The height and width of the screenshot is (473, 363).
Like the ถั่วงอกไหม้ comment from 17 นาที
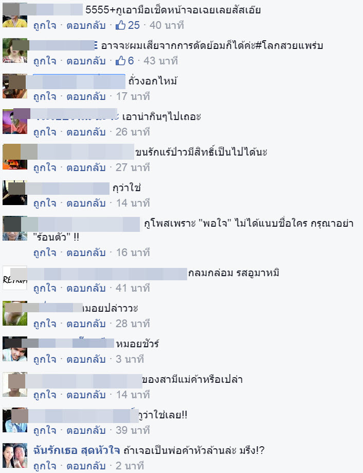(45, 96)
